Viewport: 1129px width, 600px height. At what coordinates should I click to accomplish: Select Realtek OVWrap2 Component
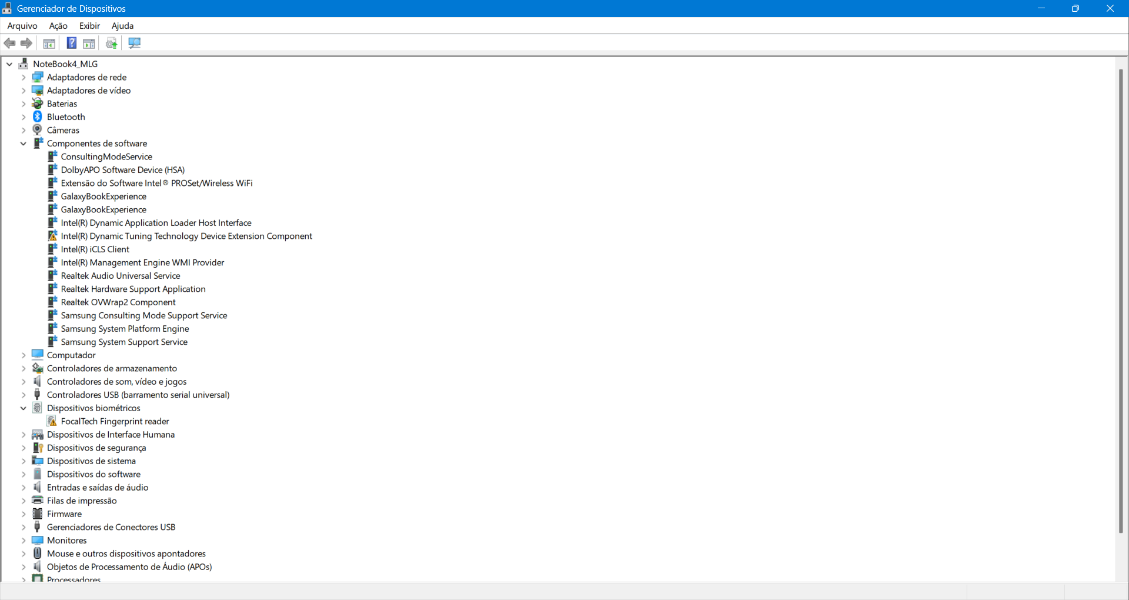(x=118, y=302)
